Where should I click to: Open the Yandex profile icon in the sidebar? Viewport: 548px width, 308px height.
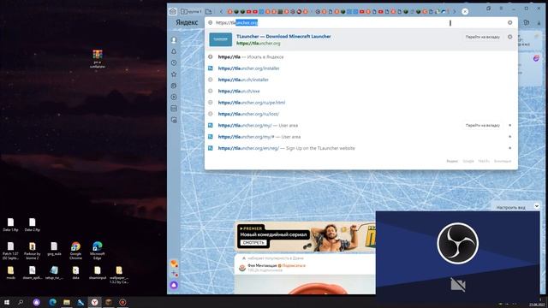pyautogui.click(x=174, y=40)
